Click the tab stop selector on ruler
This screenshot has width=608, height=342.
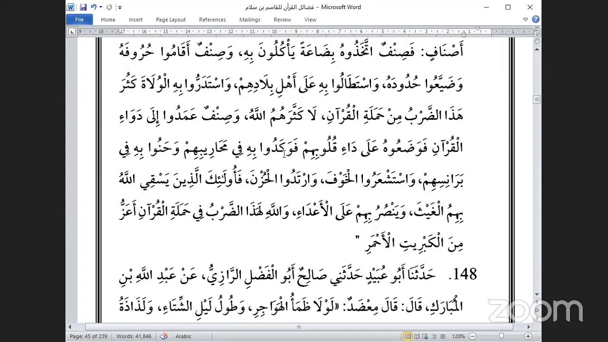pos(72,32)
